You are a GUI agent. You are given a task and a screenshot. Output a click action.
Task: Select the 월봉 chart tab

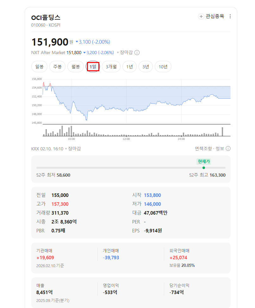pyautogui.click(x=76, y=66)
